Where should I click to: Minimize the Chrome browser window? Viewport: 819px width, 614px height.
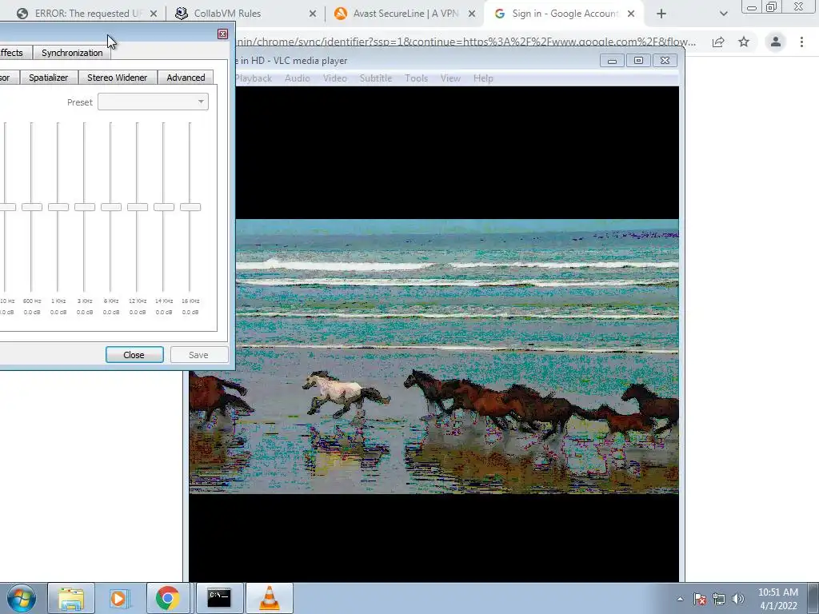click(x=753, y=6)
